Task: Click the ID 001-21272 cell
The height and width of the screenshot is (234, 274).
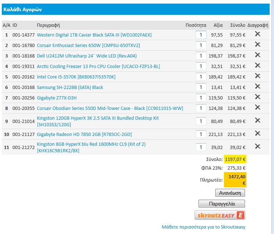Action: pos(24,148)
